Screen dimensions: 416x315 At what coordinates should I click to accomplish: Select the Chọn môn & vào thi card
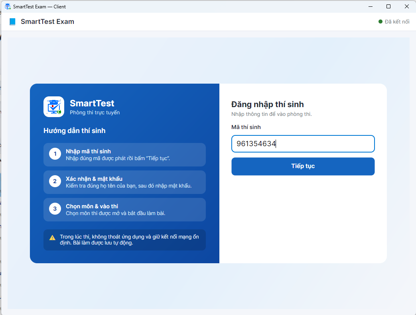click(x=125, y=209)
